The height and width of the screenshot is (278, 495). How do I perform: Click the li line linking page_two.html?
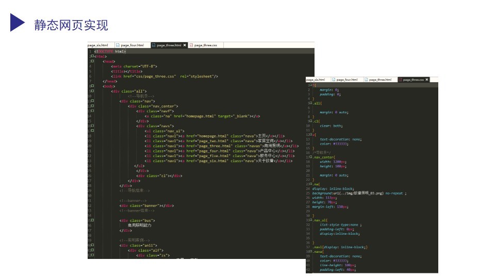point(219,141)
